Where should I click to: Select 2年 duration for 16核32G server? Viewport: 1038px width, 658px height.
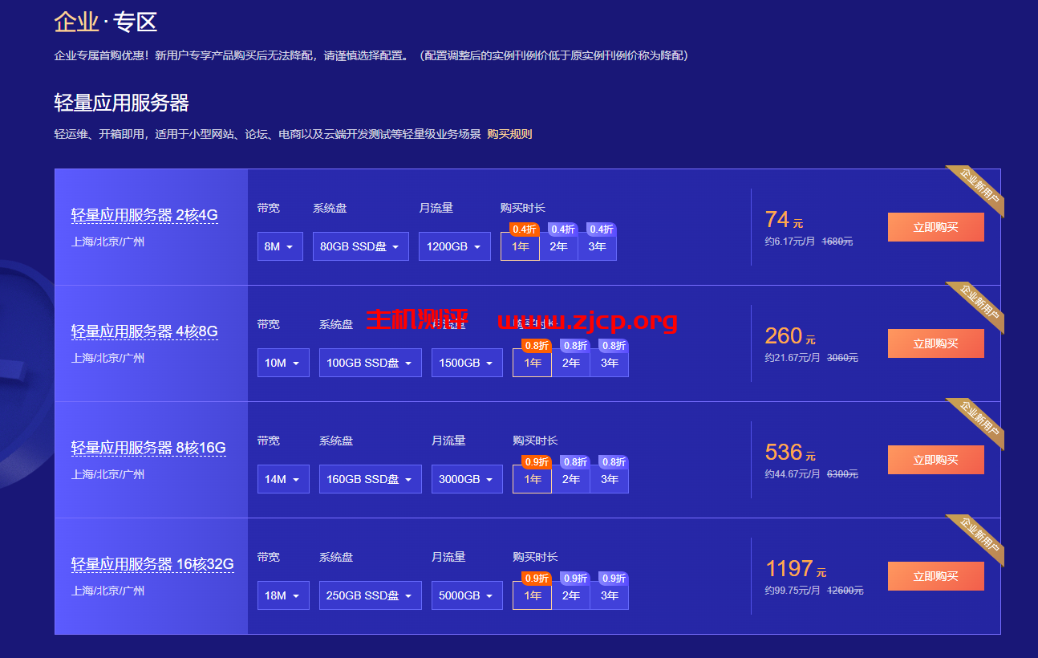click(x=571, y=595)
